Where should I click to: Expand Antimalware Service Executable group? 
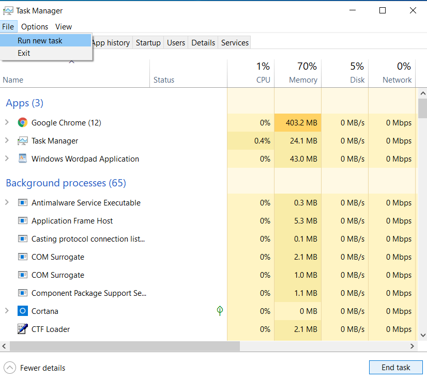coord(7,202)
